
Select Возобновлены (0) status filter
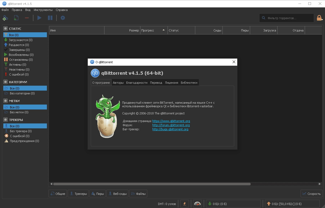coord(25,55)
